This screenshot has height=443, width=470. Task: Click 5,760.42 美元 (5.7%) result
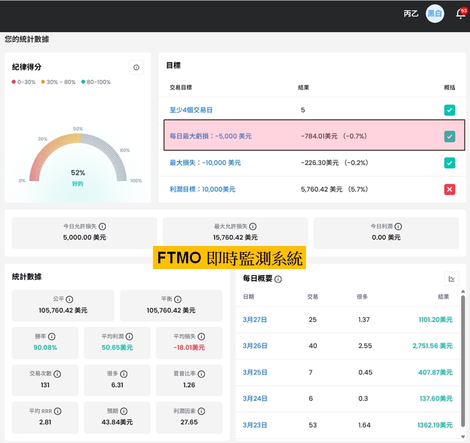point(334,189)
